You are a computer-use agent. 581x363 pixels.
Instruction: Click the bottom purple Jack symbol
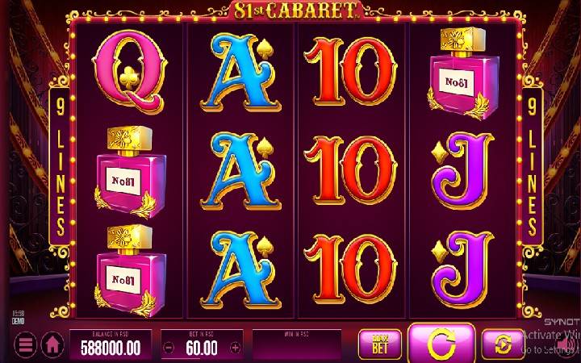(463, 269)
